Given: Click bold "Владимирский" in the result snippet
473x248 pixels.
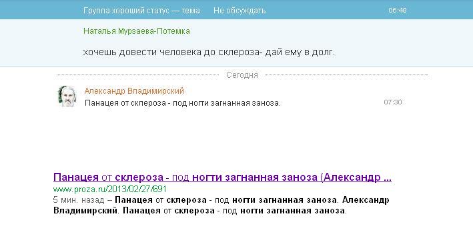Looking at the screenshot, I should pyautogui.click(x=85, y=210).
